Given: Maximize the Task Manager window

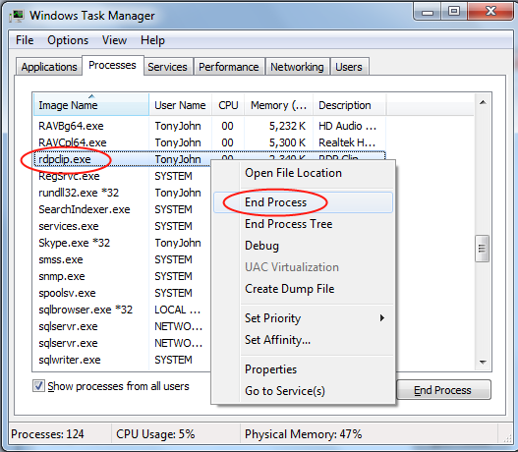Looking at the screenshot, I should 454,12.
